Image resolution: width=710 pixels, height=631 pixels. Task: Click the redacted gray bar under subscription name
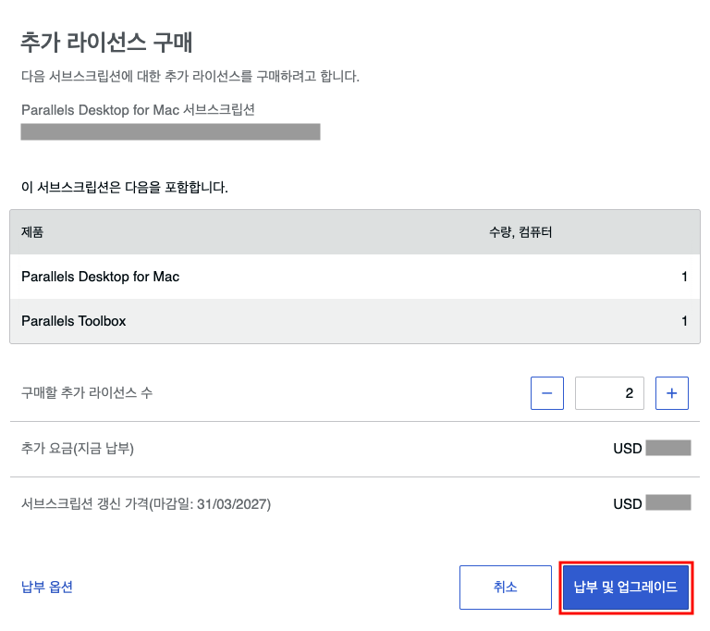click(170, 131)
